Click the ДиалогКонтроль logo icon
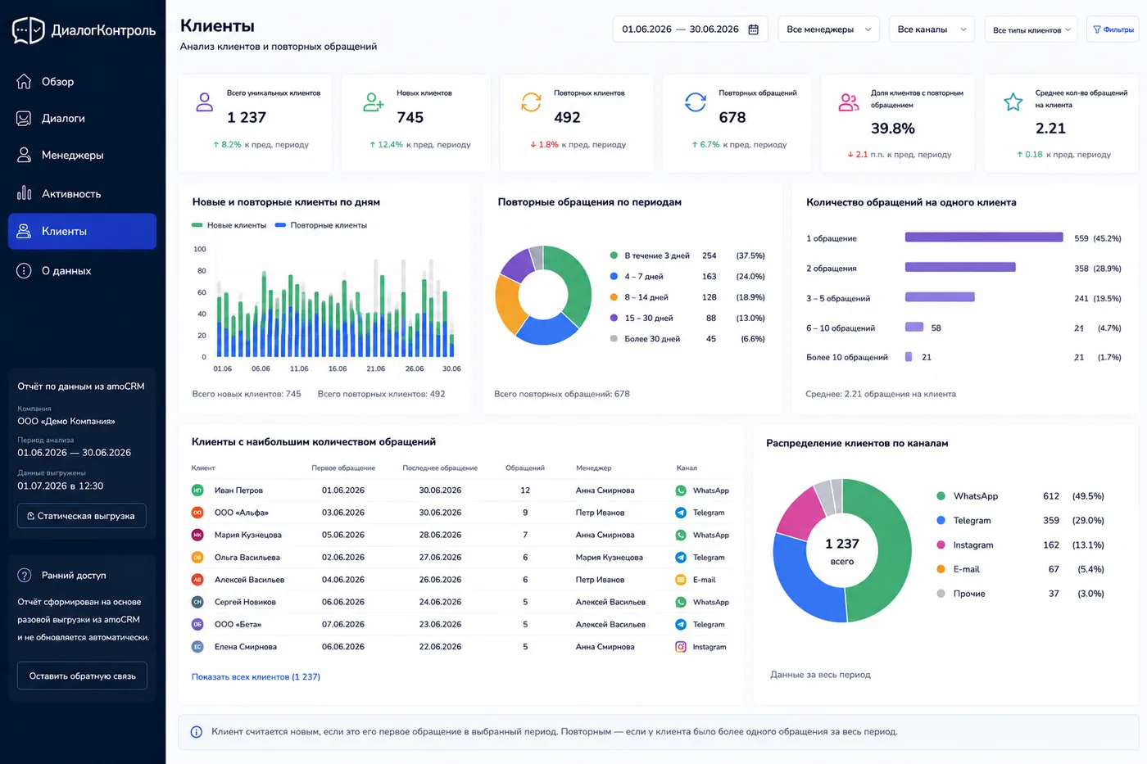 point(29,30)
